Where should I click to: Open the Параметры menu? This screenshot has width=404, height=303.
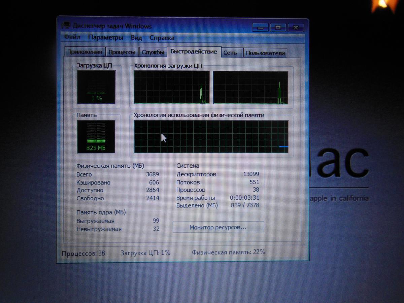105,37
